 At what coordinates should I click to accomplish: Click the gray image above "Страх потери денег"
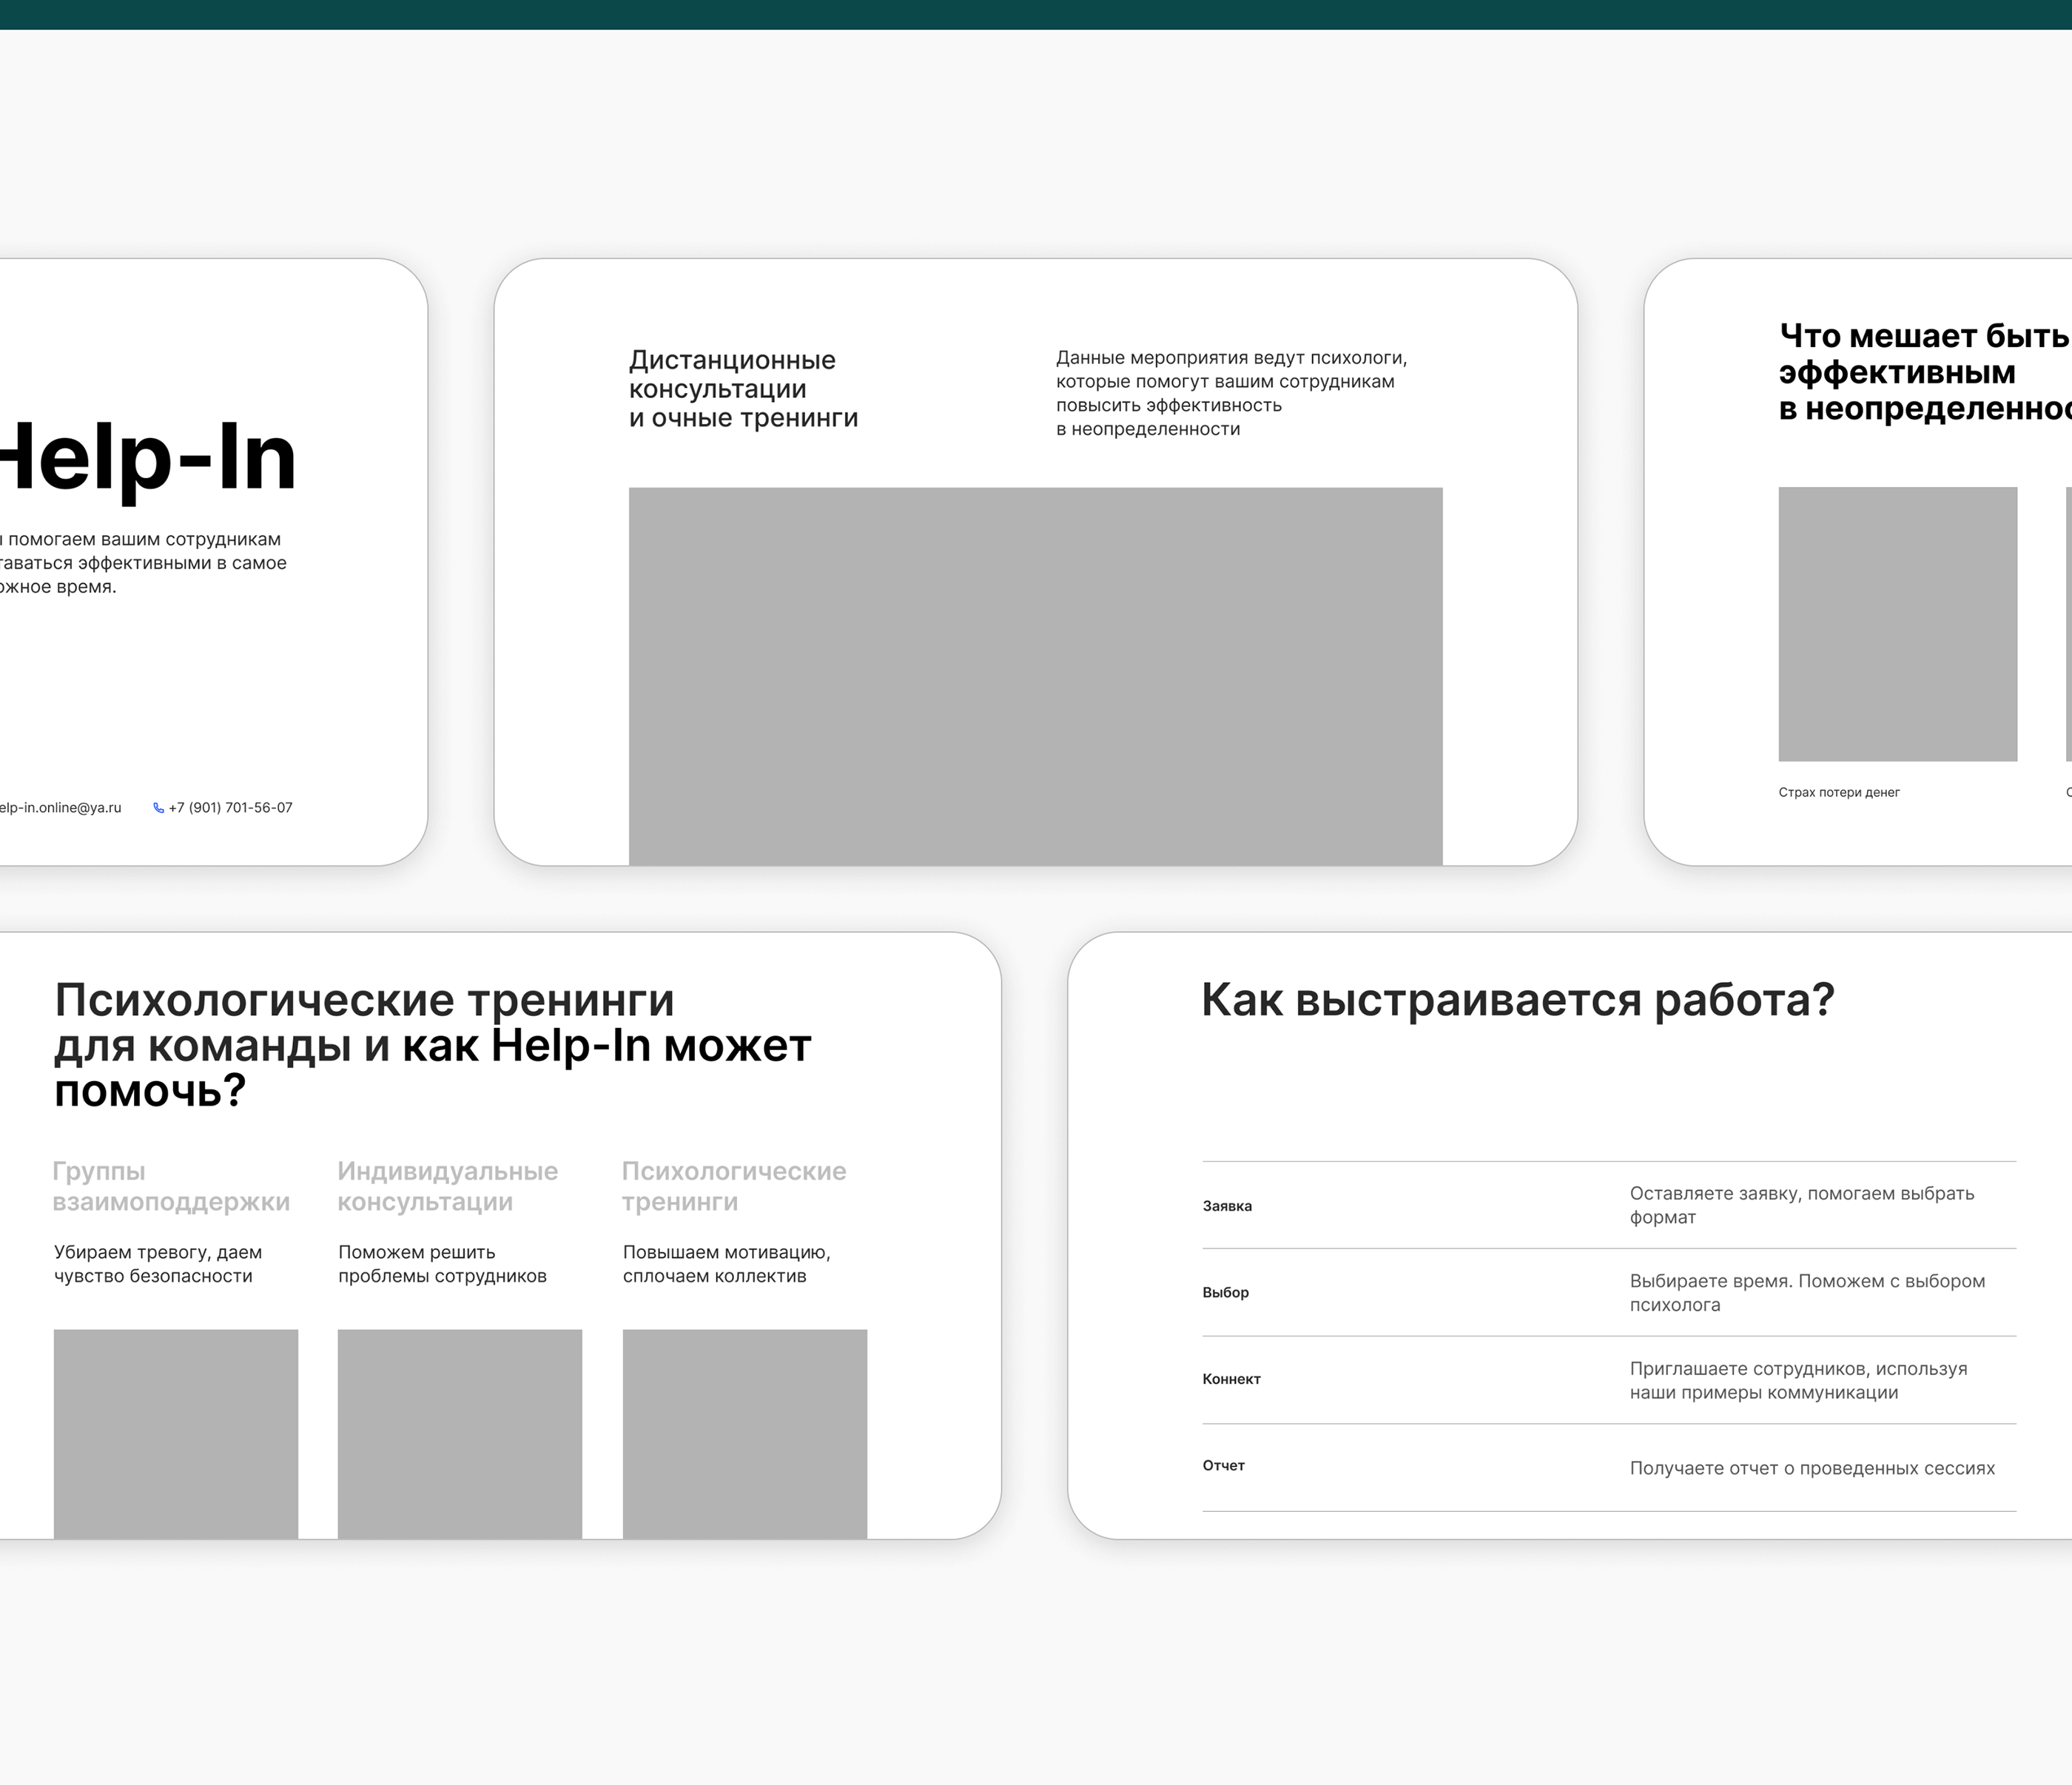coord(1897,624)
